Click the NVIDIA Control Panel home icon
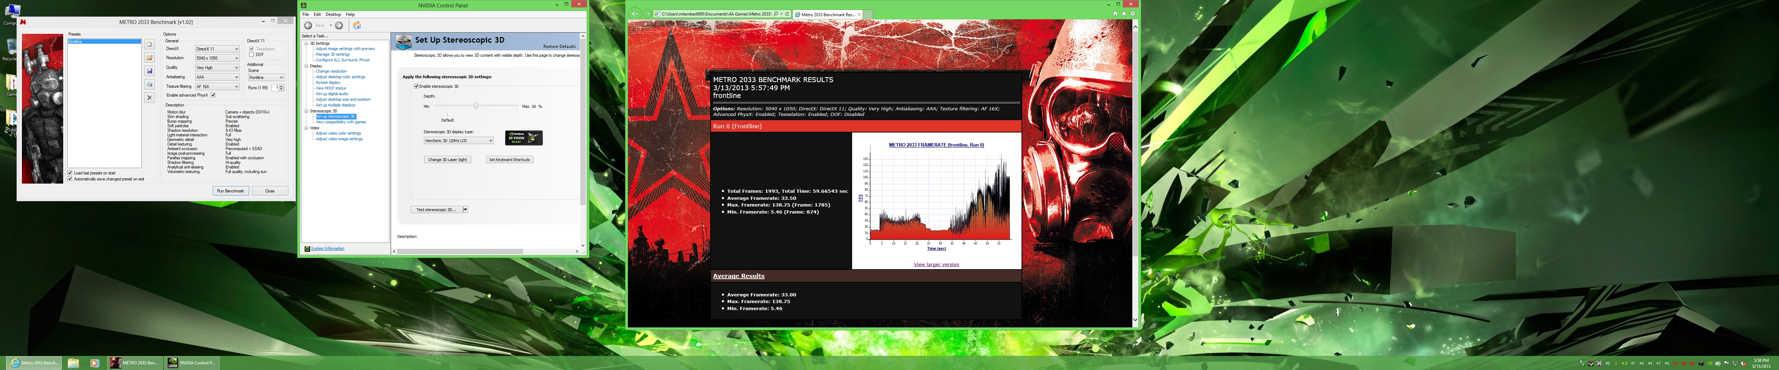1779x370 pixels. pyautogui.click(x=357, y=25)
